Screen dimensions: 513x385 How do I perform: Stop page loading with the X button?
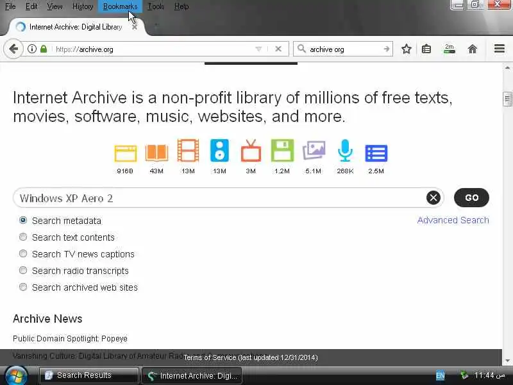278,49
